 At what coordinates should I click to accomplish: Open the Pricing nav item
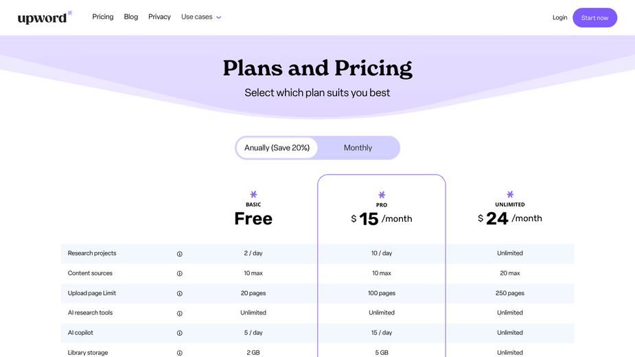(x=103, y=16)
